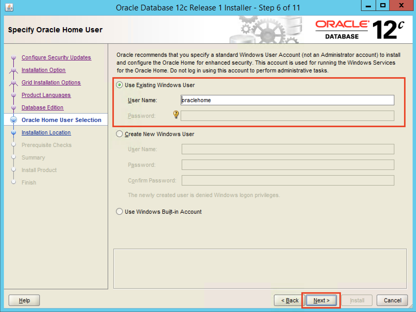This screenshot has width=416, height=312.
Task: Click the Prerequisite Checks step label
Action: (x=46, y=145)
